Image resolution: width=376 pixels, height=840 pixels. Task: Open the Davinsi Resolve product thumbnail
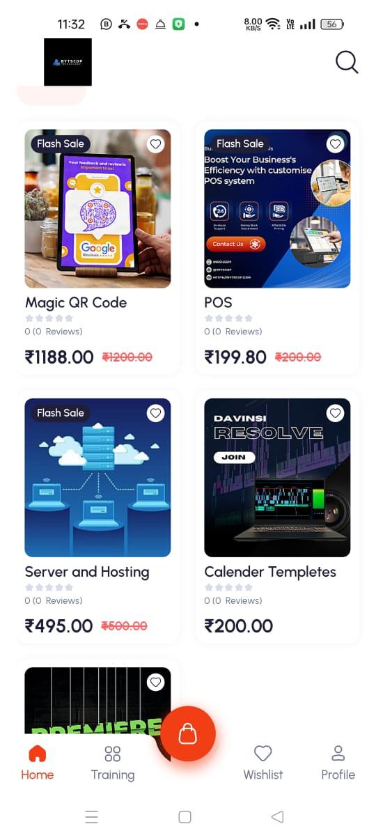click(277, 478)
